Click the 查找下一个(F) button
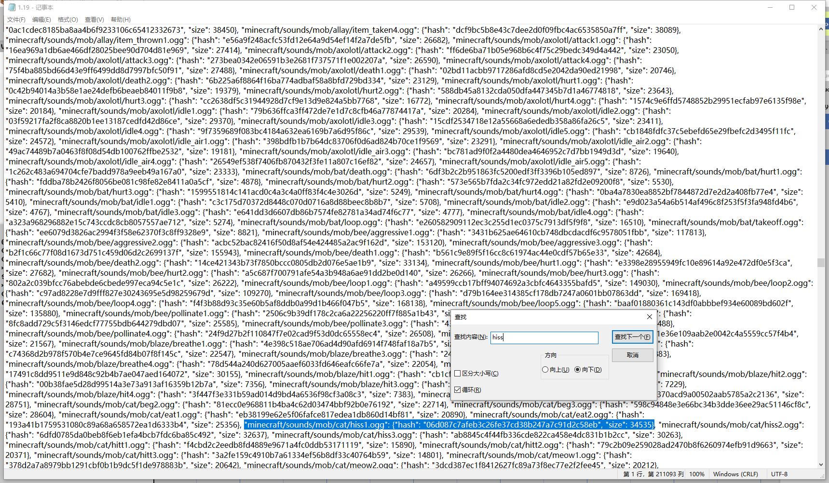The image size is (829, 483). [632, 337]
